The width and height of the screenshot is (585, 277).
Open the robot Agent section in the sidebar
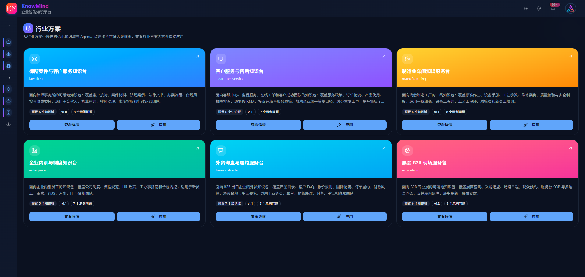click(x=9, y=101)
